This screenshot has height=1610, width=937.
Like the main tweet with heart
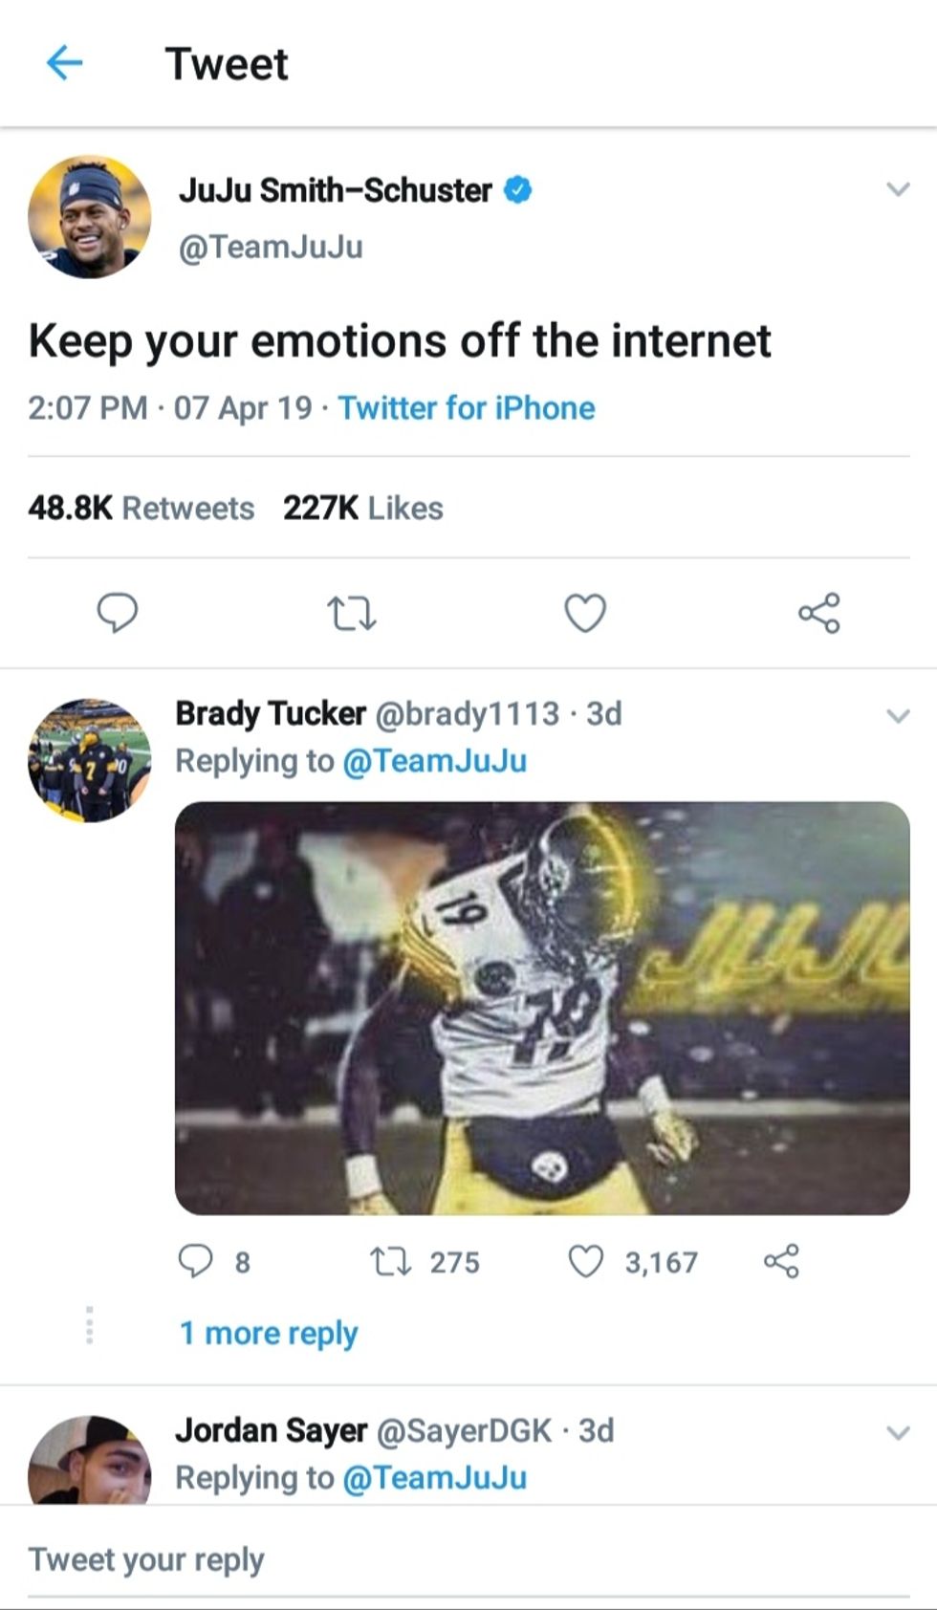pos(585,613)
